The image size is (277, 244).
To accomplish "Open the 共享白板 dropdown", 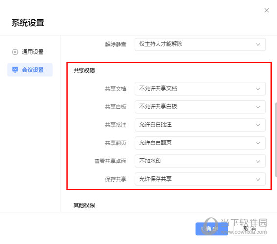I will point(200,106).
